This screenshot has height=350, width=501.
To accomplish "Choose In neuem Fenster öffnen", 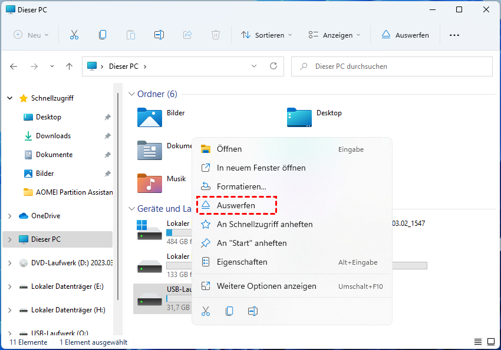I will [x=292, y=168].
